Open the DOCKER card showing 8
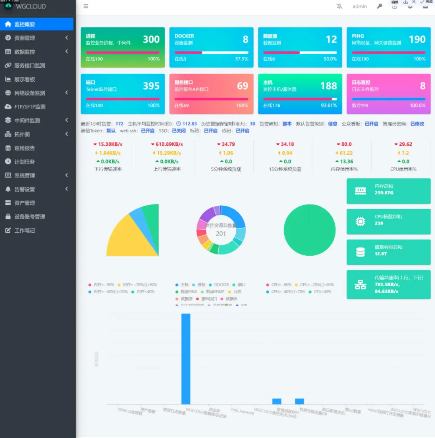The height and width of the screenshot is (438, 435). tap(211, 47)
